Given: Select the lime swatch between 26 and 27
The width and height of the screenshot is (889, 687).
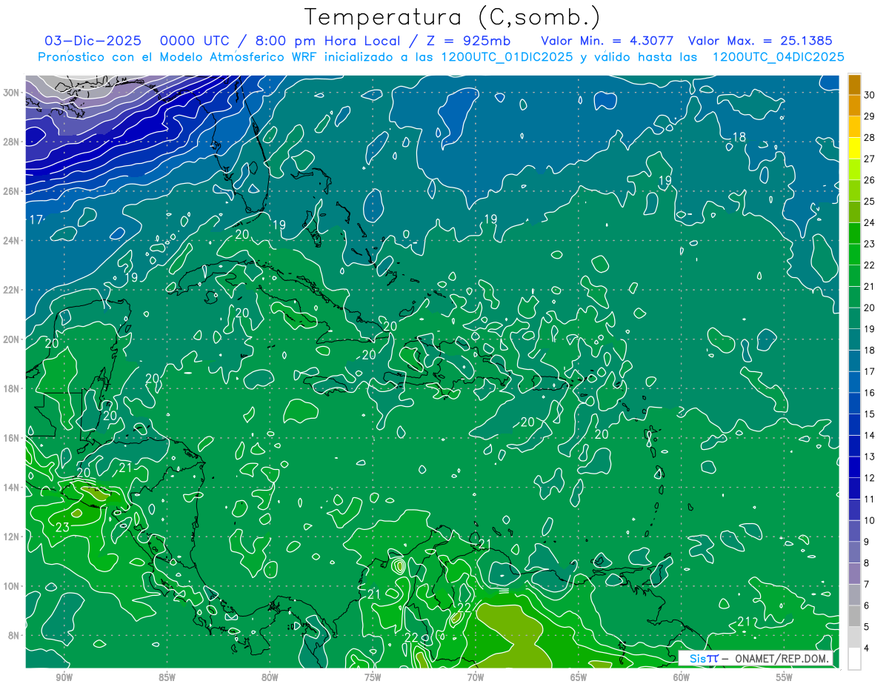Looking at the screenshot, I should click(854, 170).
